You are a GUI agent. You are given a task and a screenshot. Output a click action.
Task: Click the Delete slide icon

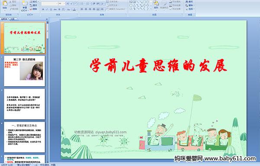(x=33, y=9)
